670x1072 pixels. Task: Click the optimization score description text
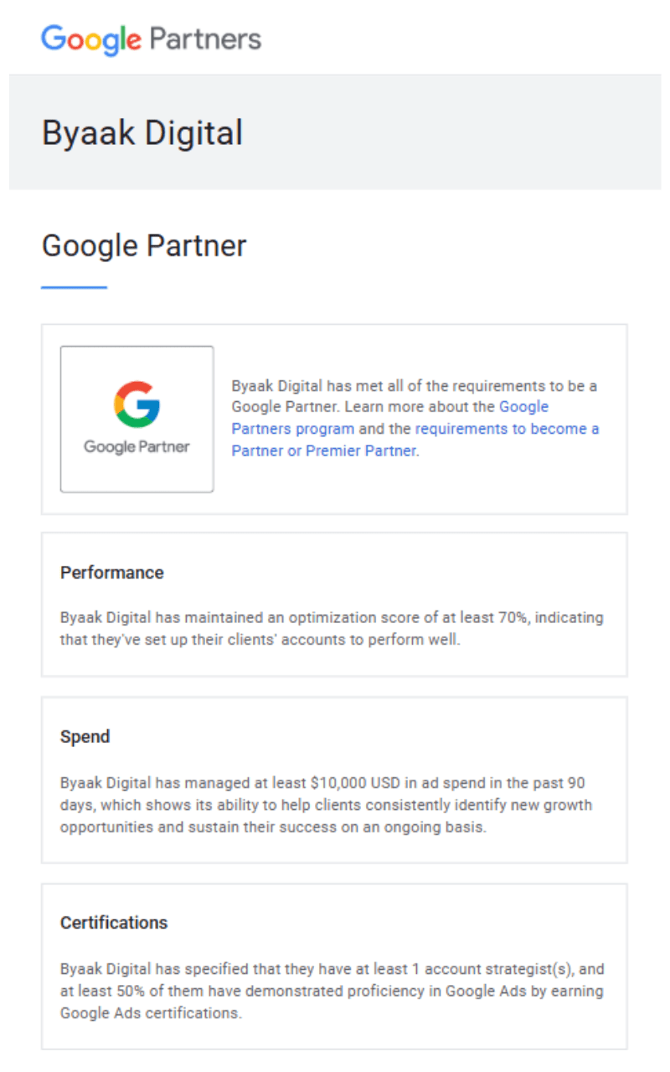(332, 629)
